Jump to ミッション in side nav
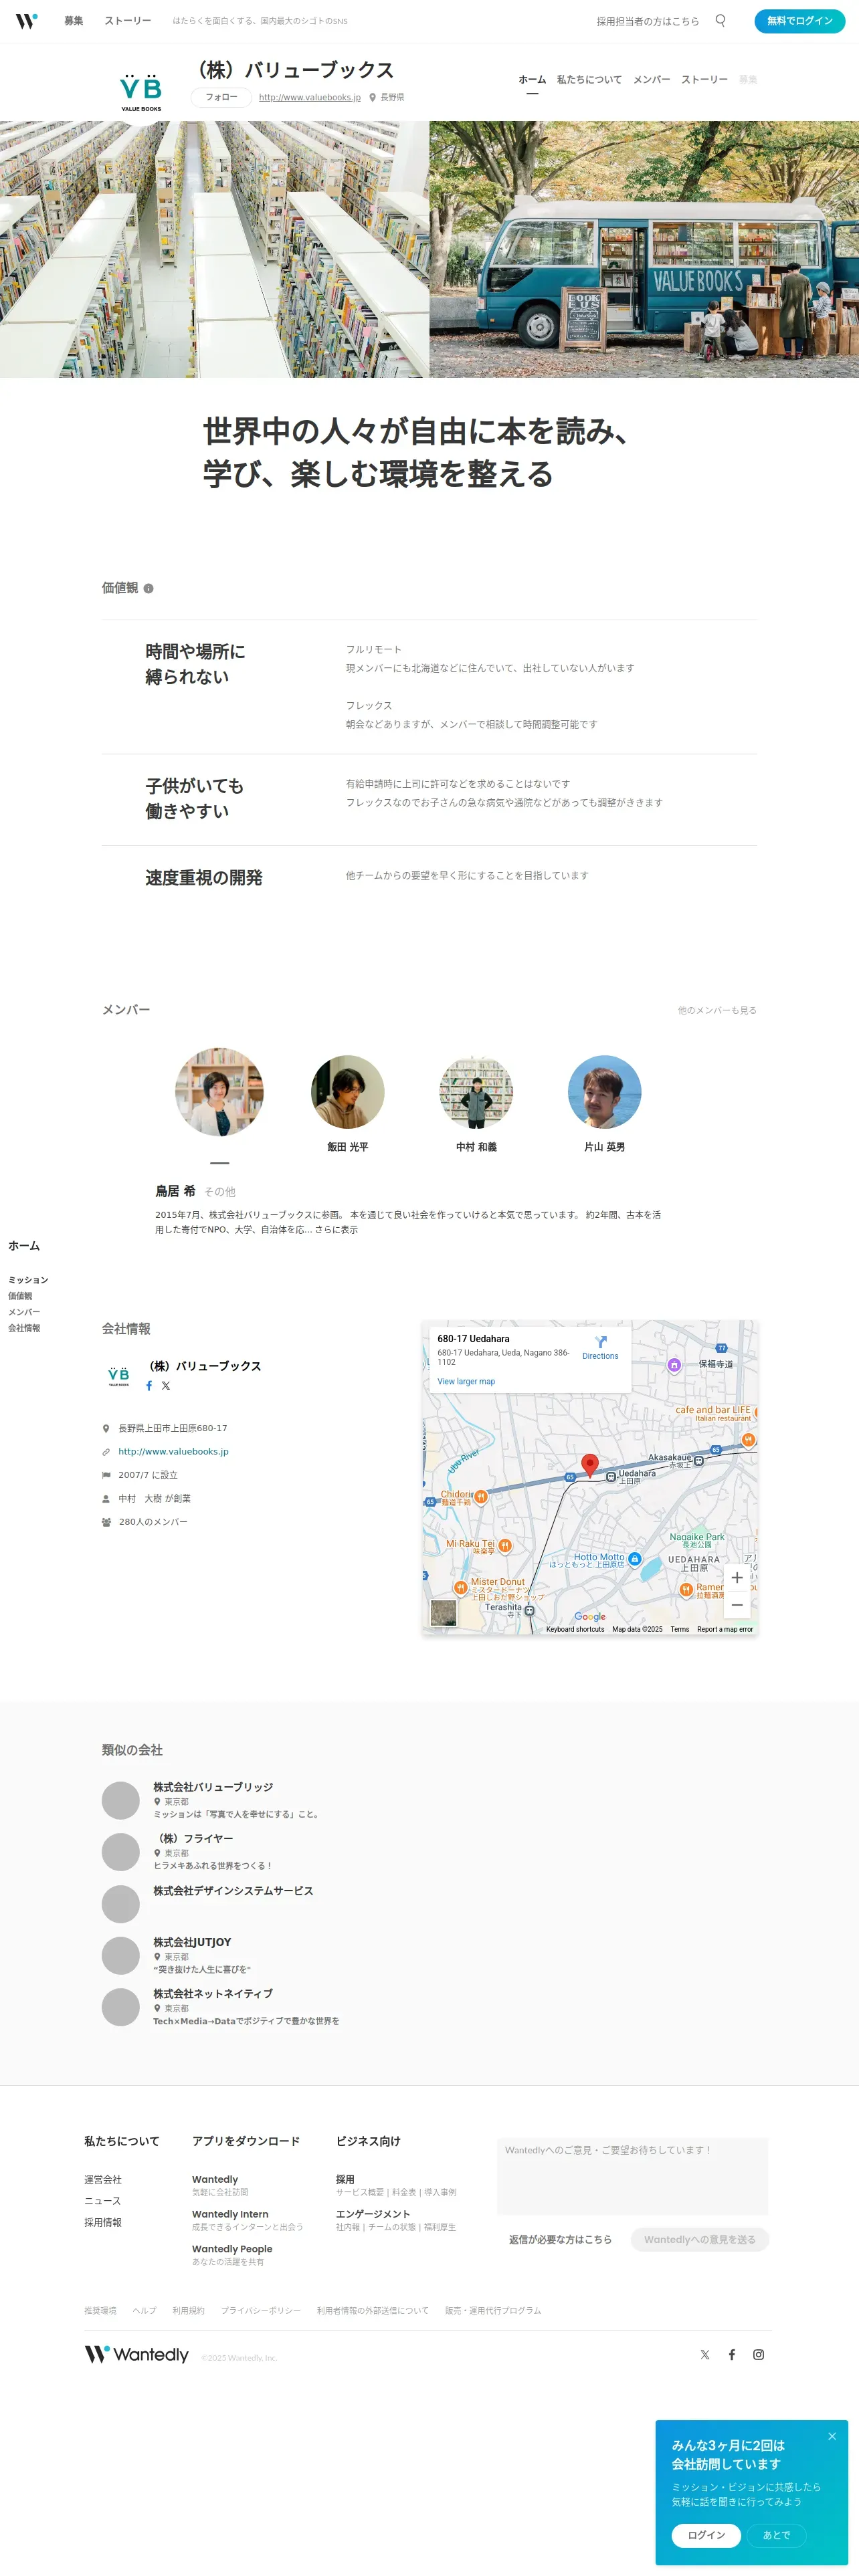Screen dimensions: 859x2576 pyautogui.click(x=28, y=1280)
